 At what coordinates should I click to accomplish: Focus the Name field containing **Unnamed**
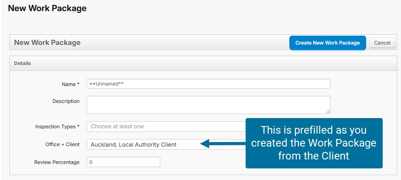208,84
